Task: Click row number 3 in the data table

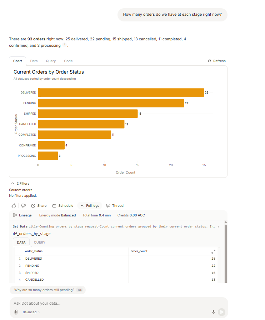Action: tap(20, 273)
